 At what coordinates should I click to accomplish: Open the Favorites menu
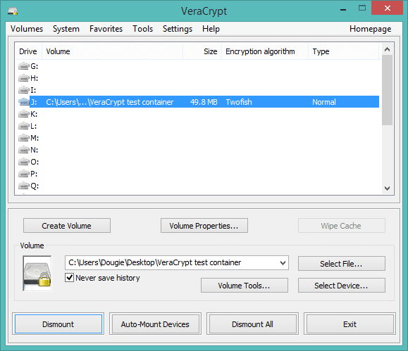click(x=106, y=29)
